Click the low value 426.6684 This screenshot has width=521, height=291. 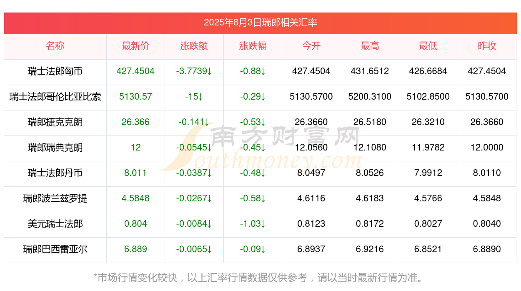(428, 71)
